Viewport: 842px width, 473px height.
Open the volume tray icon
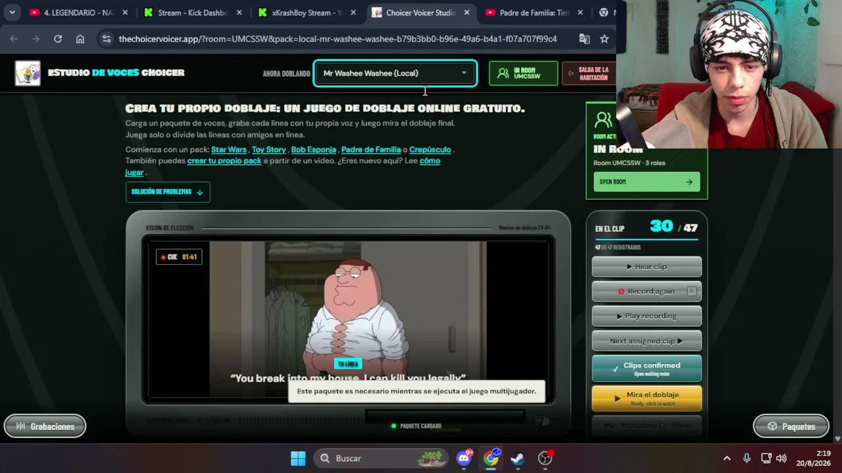[781, 458]
